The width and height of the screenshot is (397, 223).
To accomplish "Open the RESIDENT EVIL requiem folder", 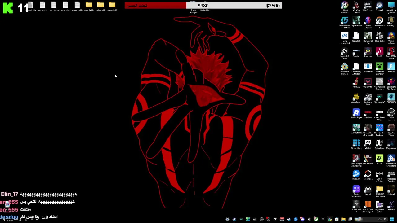I will coord(380,192).
